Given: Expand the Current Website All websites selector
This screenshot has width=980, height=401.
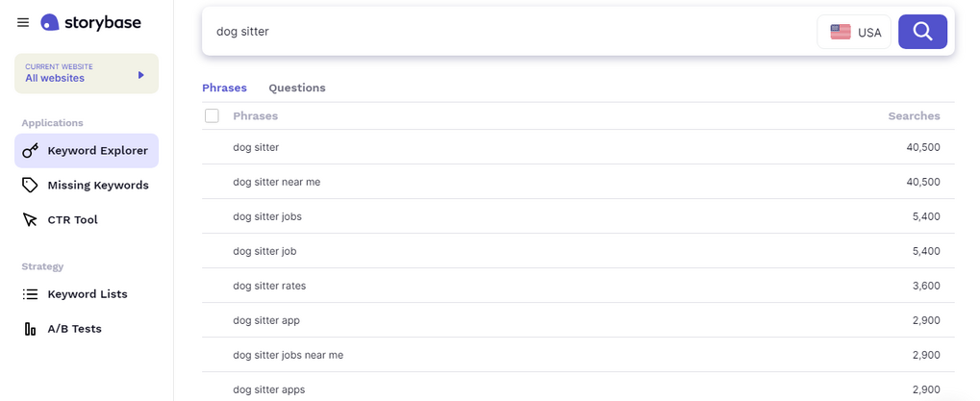Looking at the screenshot, I should [x=87, y=73].
